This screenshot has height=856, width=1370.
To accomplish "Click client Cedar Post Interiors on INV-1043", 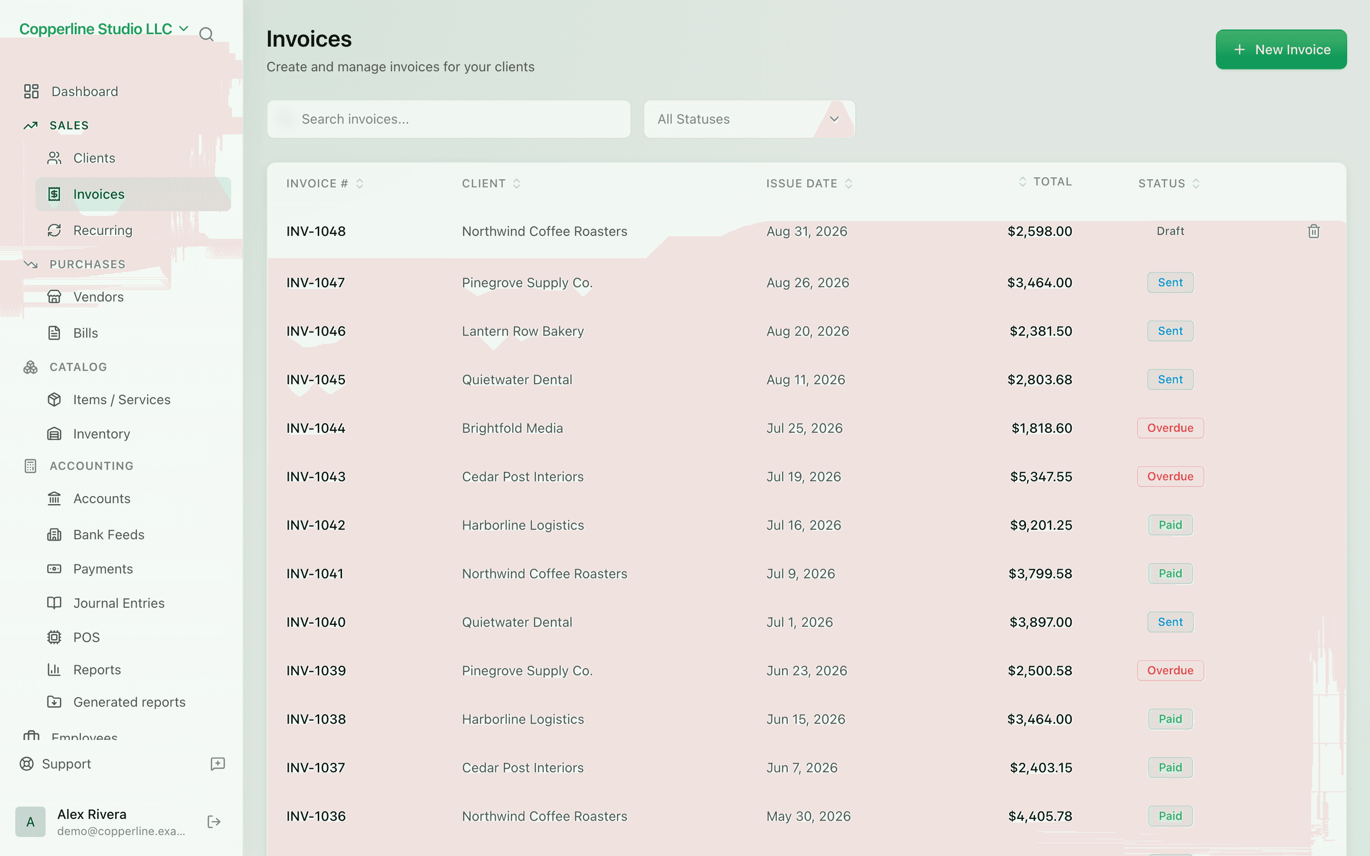I will [522, 477].
